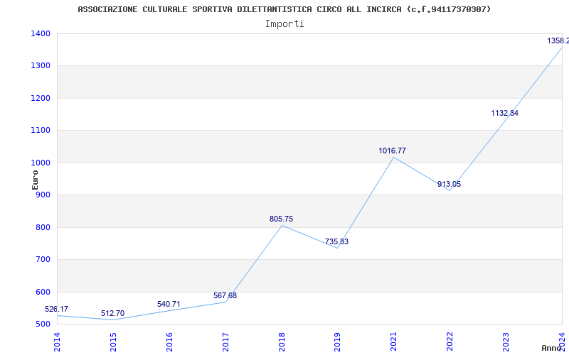Click the 2015 x-axis year label
Screen dimensions: 569x355
click(113, 342)
